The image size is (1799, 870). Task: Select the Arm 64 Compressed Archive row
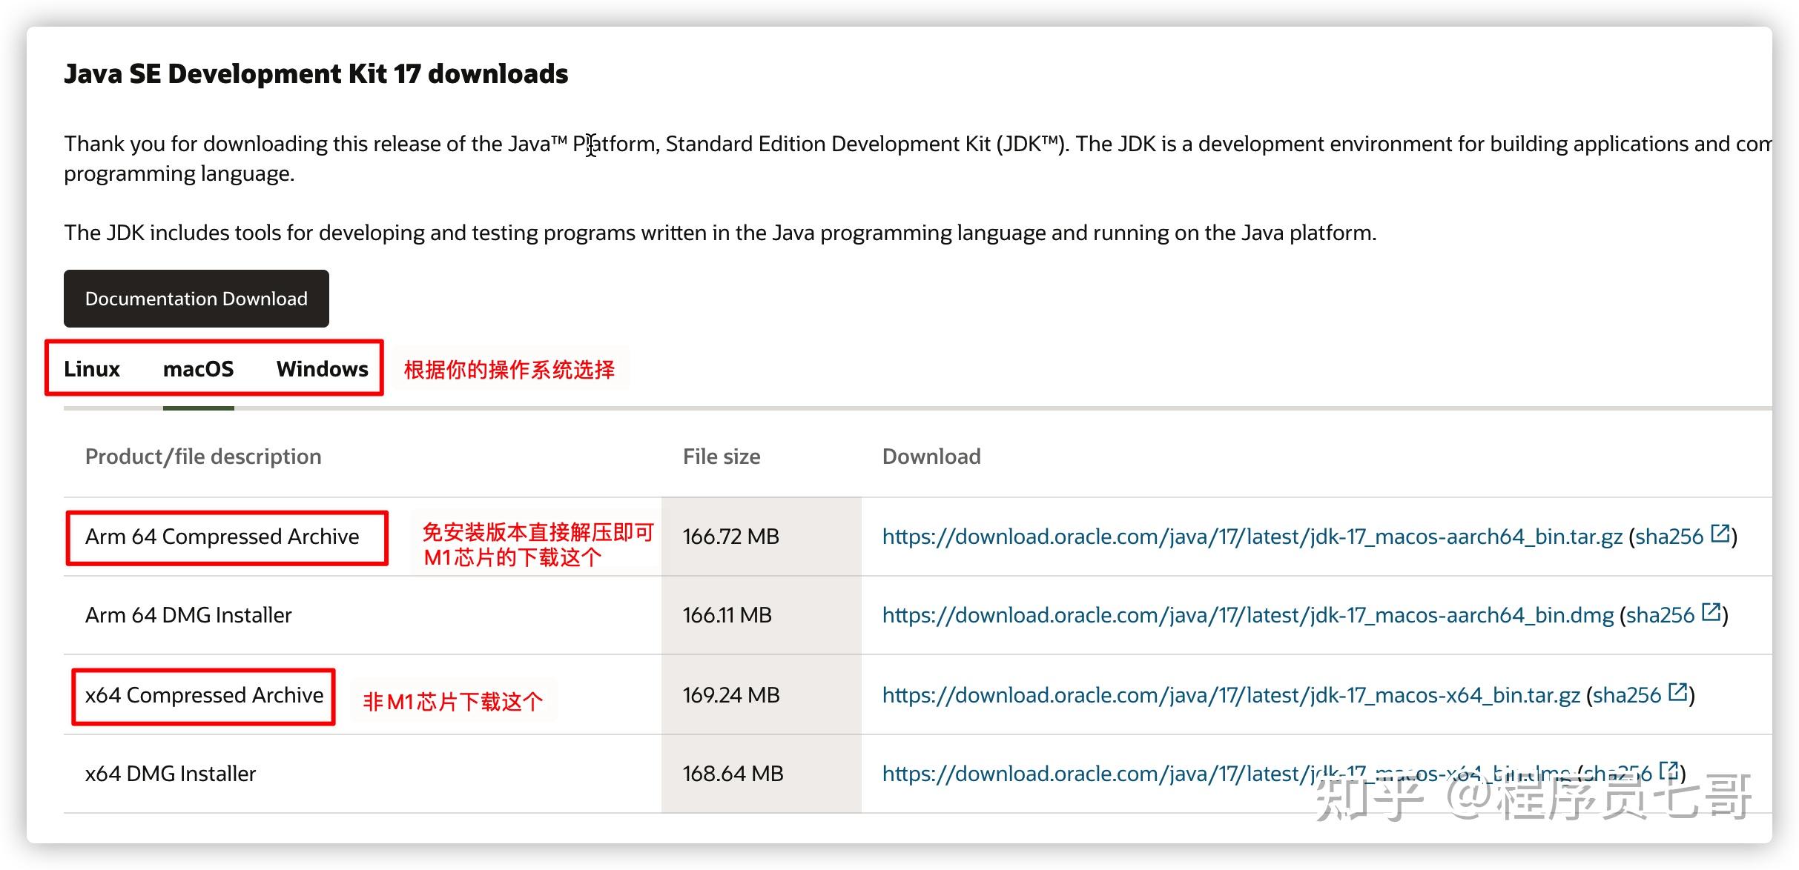pyautogui.click(x=222, y=536)
